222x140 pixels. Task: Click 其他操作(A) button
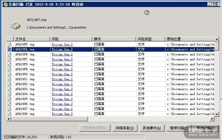click(x=152, y=128)
